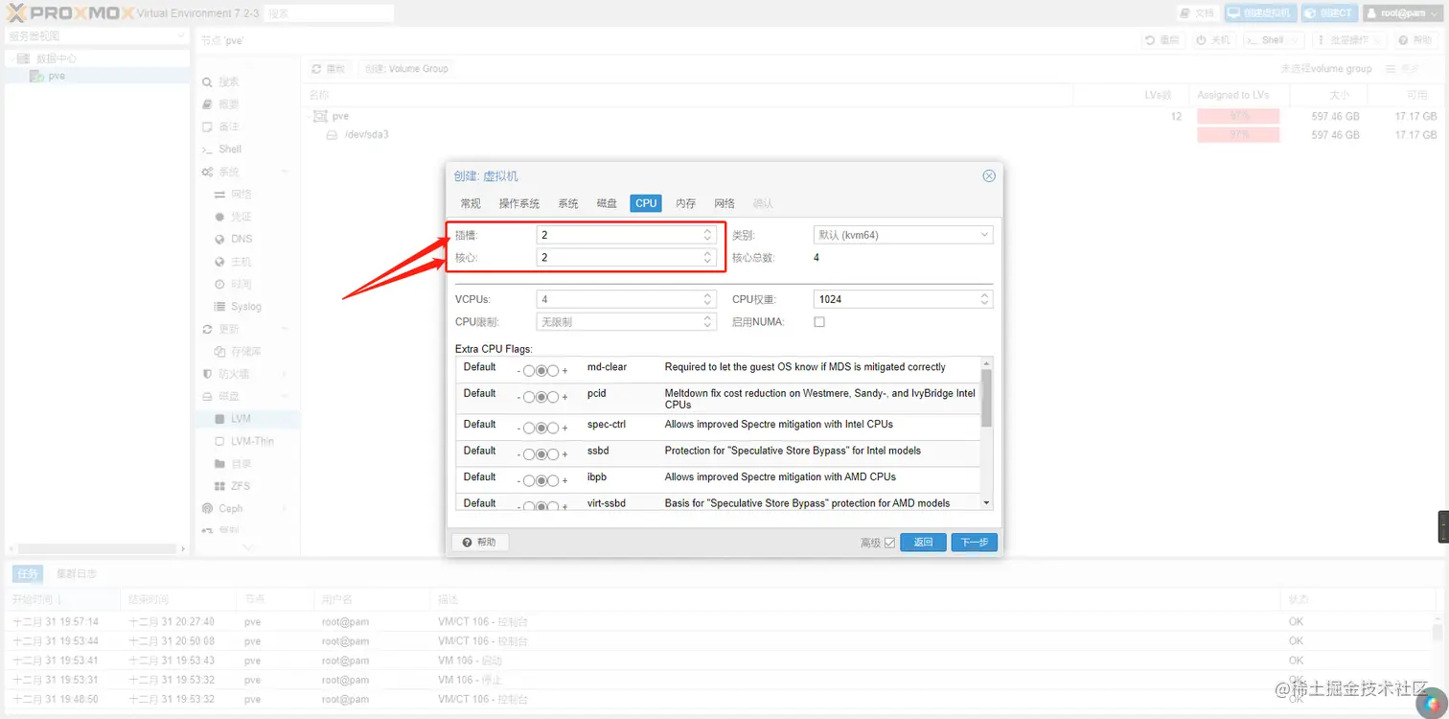Open the 目录 directory page

[x=241, y=464]
